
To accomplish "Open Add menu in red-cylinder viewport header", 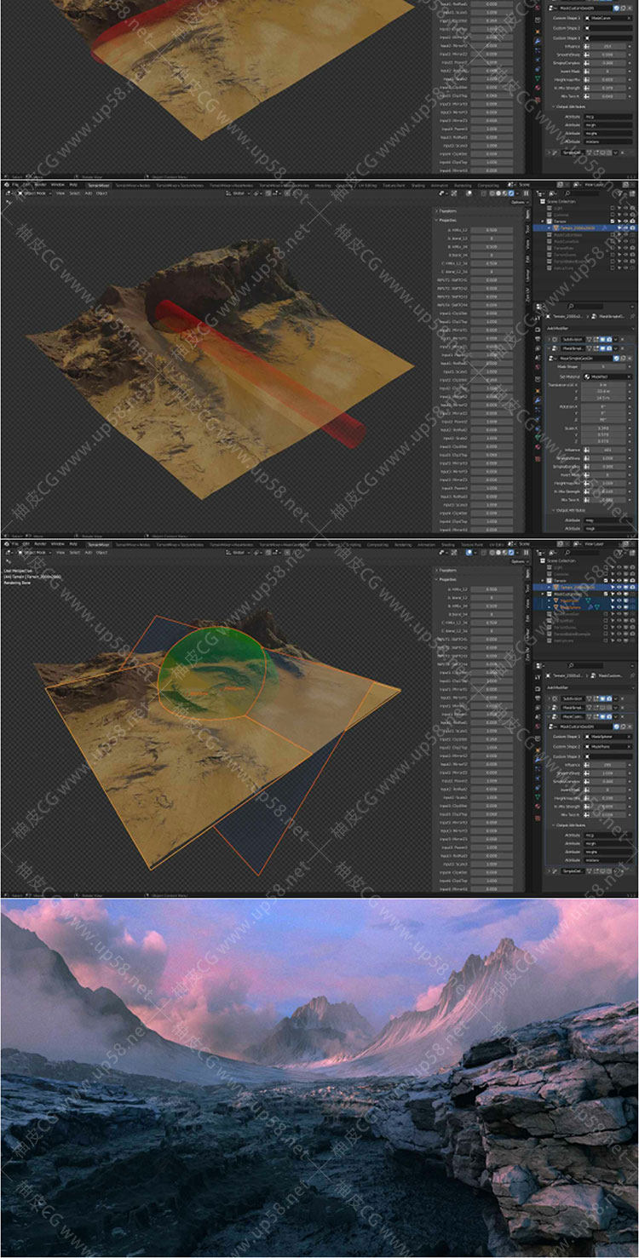I will pos(88,193).
